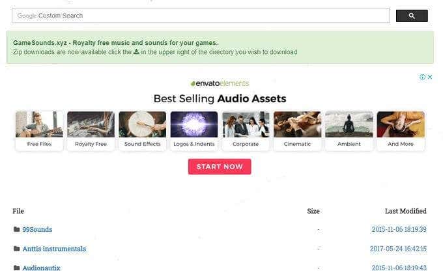Click the zip download icon in banner
The width and height of the screenshot is (443, 280).
136,51
